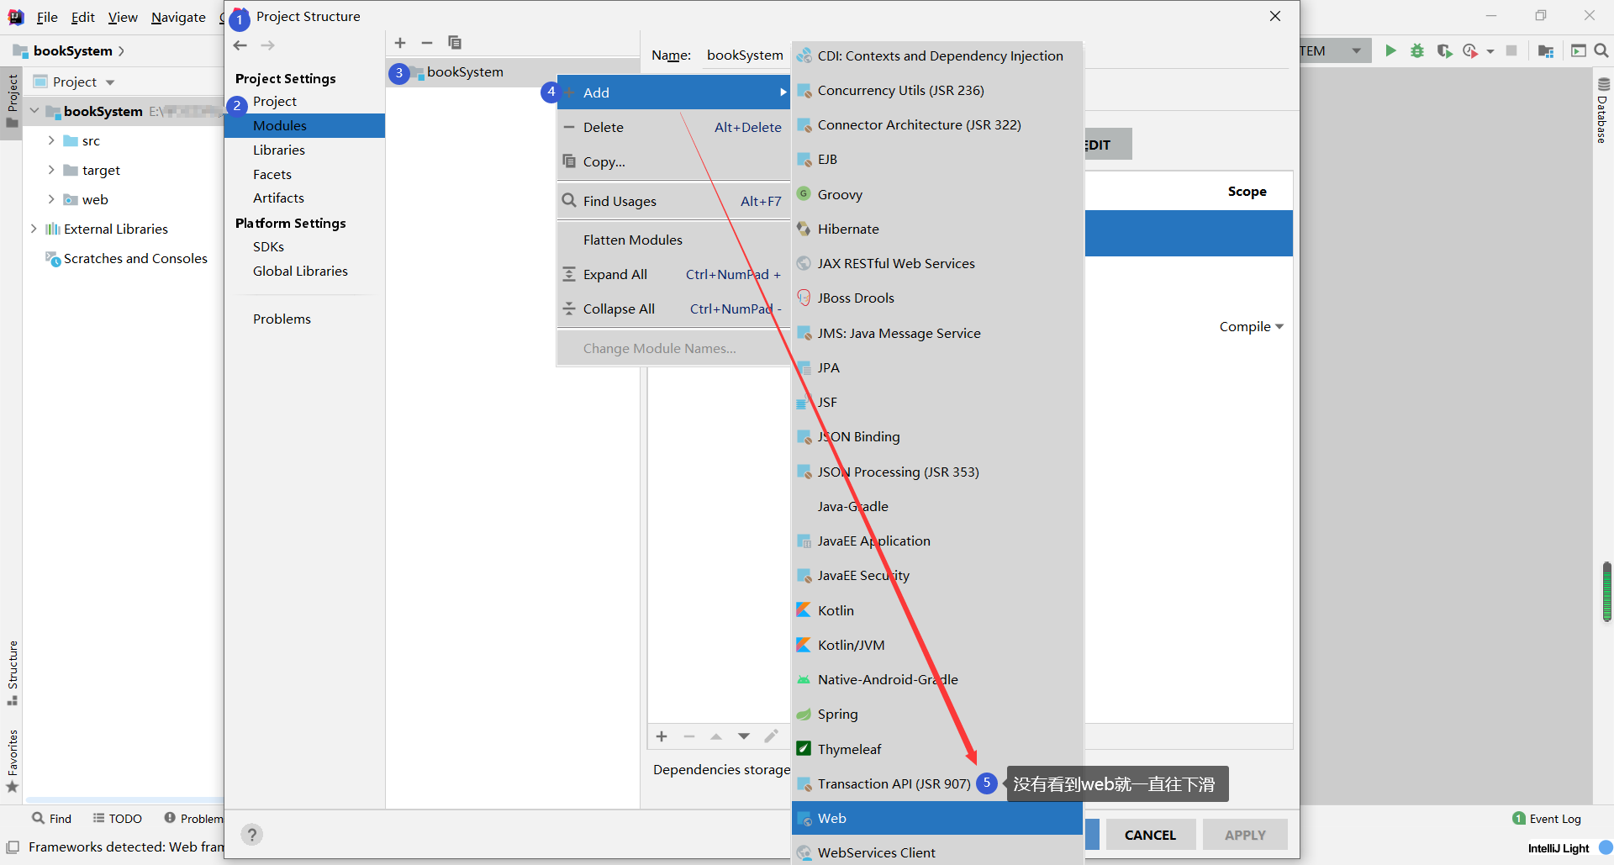
Task: Select the Web framework checkbox entry
Action: pos(831,817)
